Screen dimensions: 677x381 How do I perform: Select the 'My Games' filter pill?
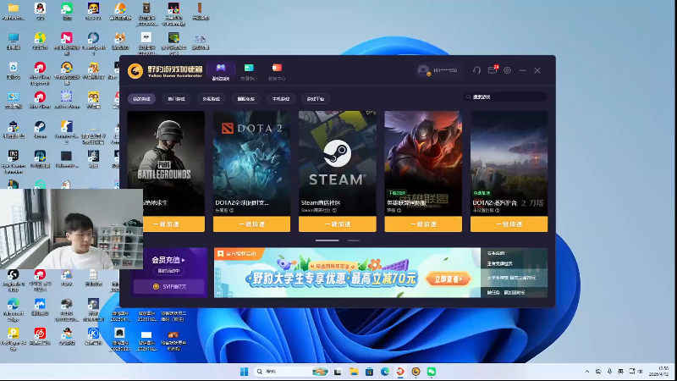tap(141, 99)
